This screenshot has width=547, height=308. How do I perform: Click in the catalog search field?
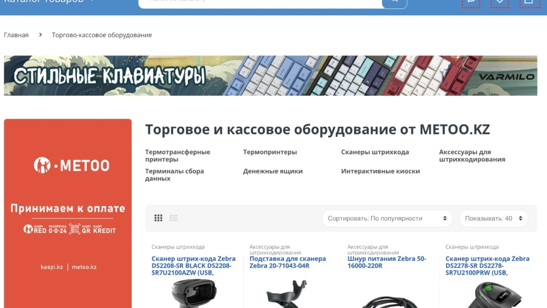(x=260, y=3)
